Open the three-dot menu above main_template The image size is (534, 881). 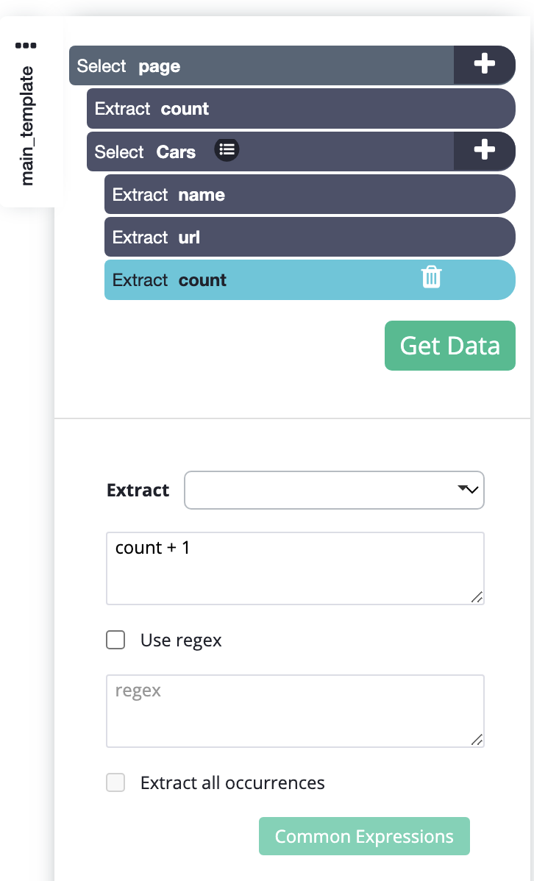[x=26, y=45]
